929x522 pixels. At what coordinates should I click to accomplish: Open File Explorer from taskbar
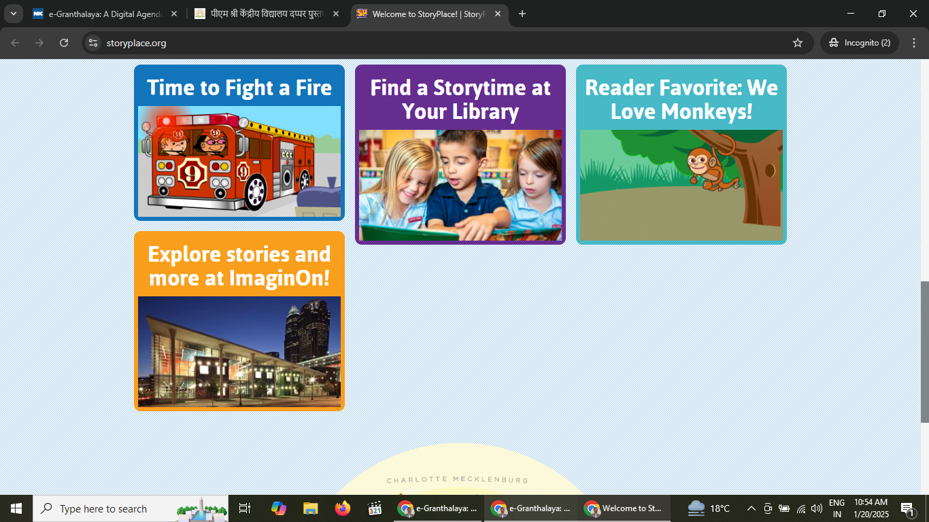(310, 508)
